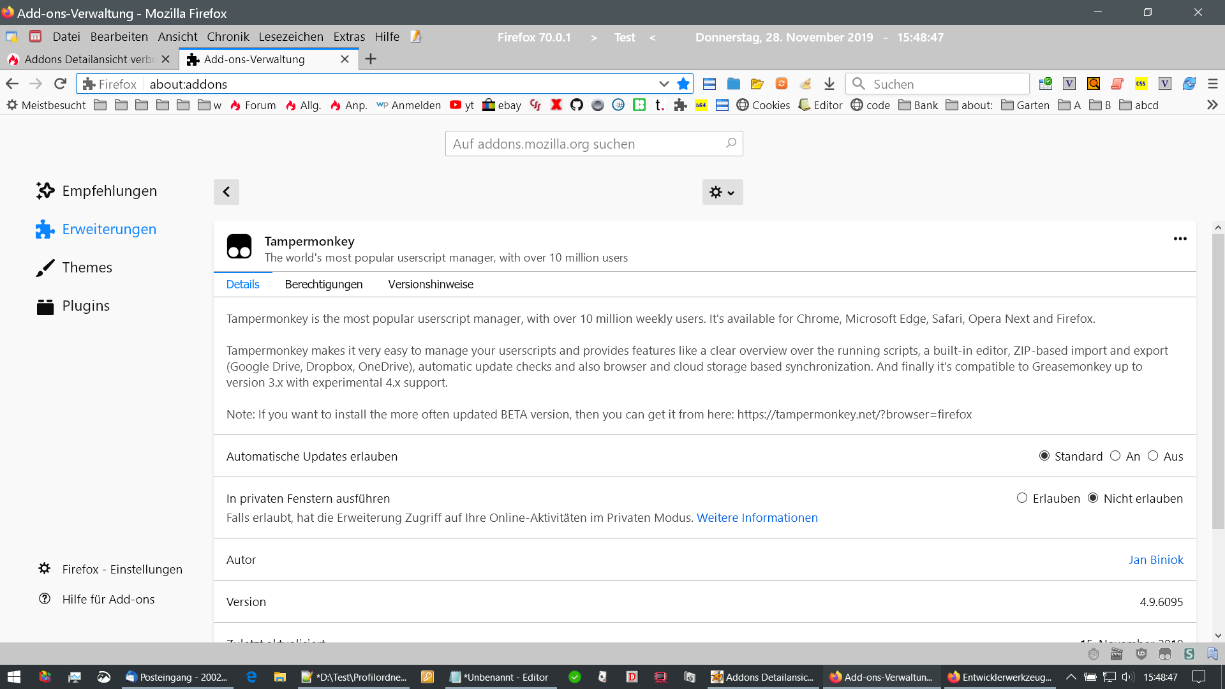The image size is (1225, 689).
Task: Click the GitHub bookmark icon
Action: [577, 105]
